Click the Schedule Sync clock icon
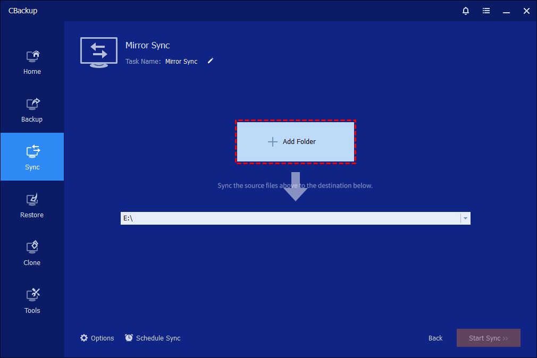This screenshot has width=537, height=358. tap(129, 338)
